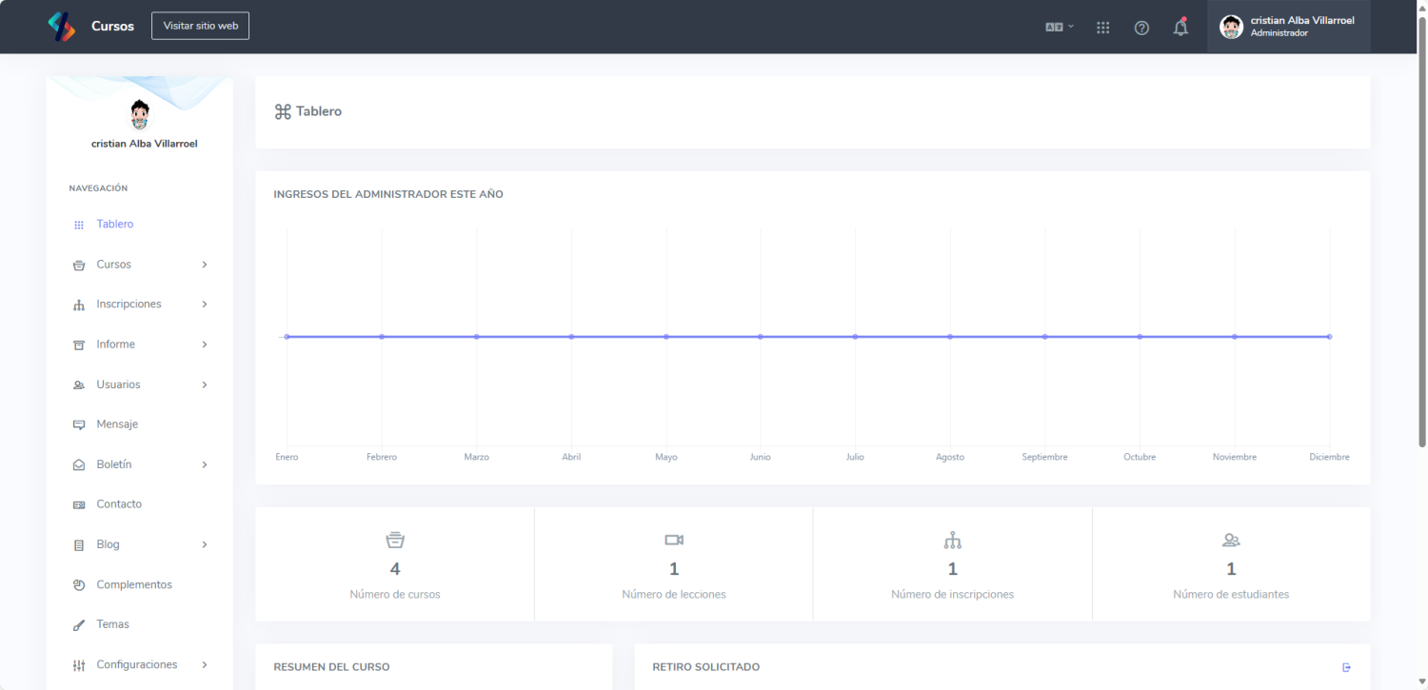
Task: Click the Diciembre data point on chart
Action: 1329,336
